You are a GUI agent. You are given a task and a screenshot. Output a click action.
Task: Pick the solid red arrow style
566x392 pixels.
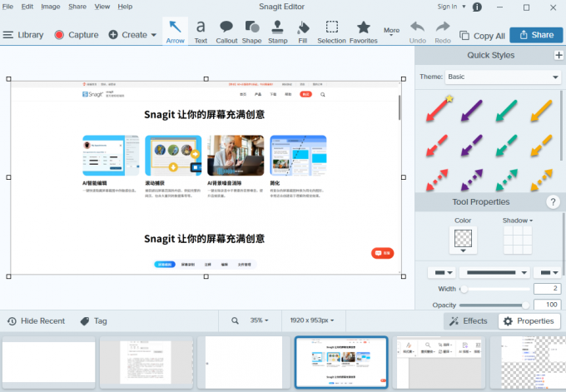point(438,110)
